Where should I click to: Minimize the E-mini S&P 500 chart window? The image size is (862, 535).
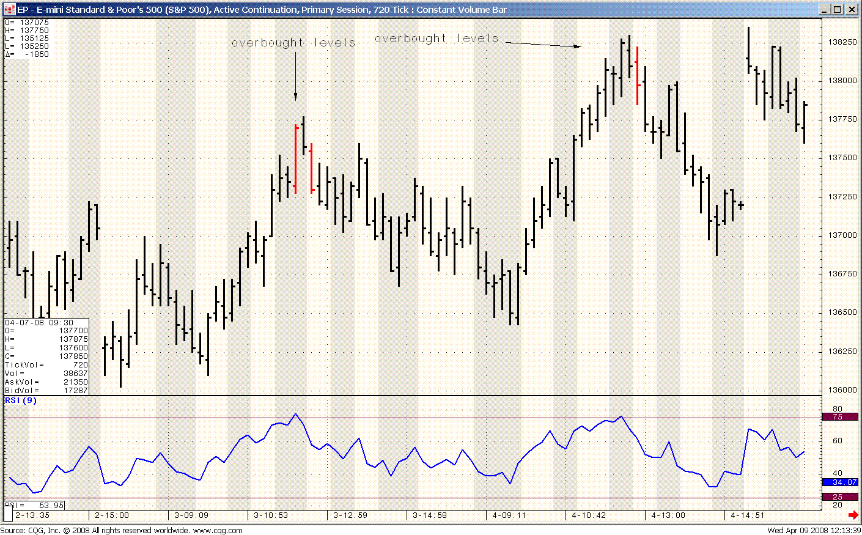[825, 10]
